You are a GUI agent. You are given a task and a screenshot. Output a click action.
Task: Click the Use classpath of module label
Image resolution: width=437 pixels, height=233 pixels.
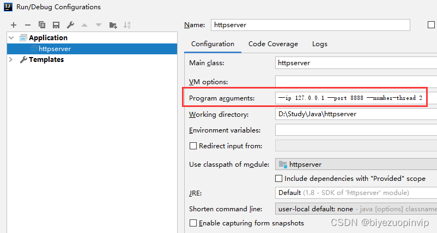pyautogui.click(x=229, y=165)
